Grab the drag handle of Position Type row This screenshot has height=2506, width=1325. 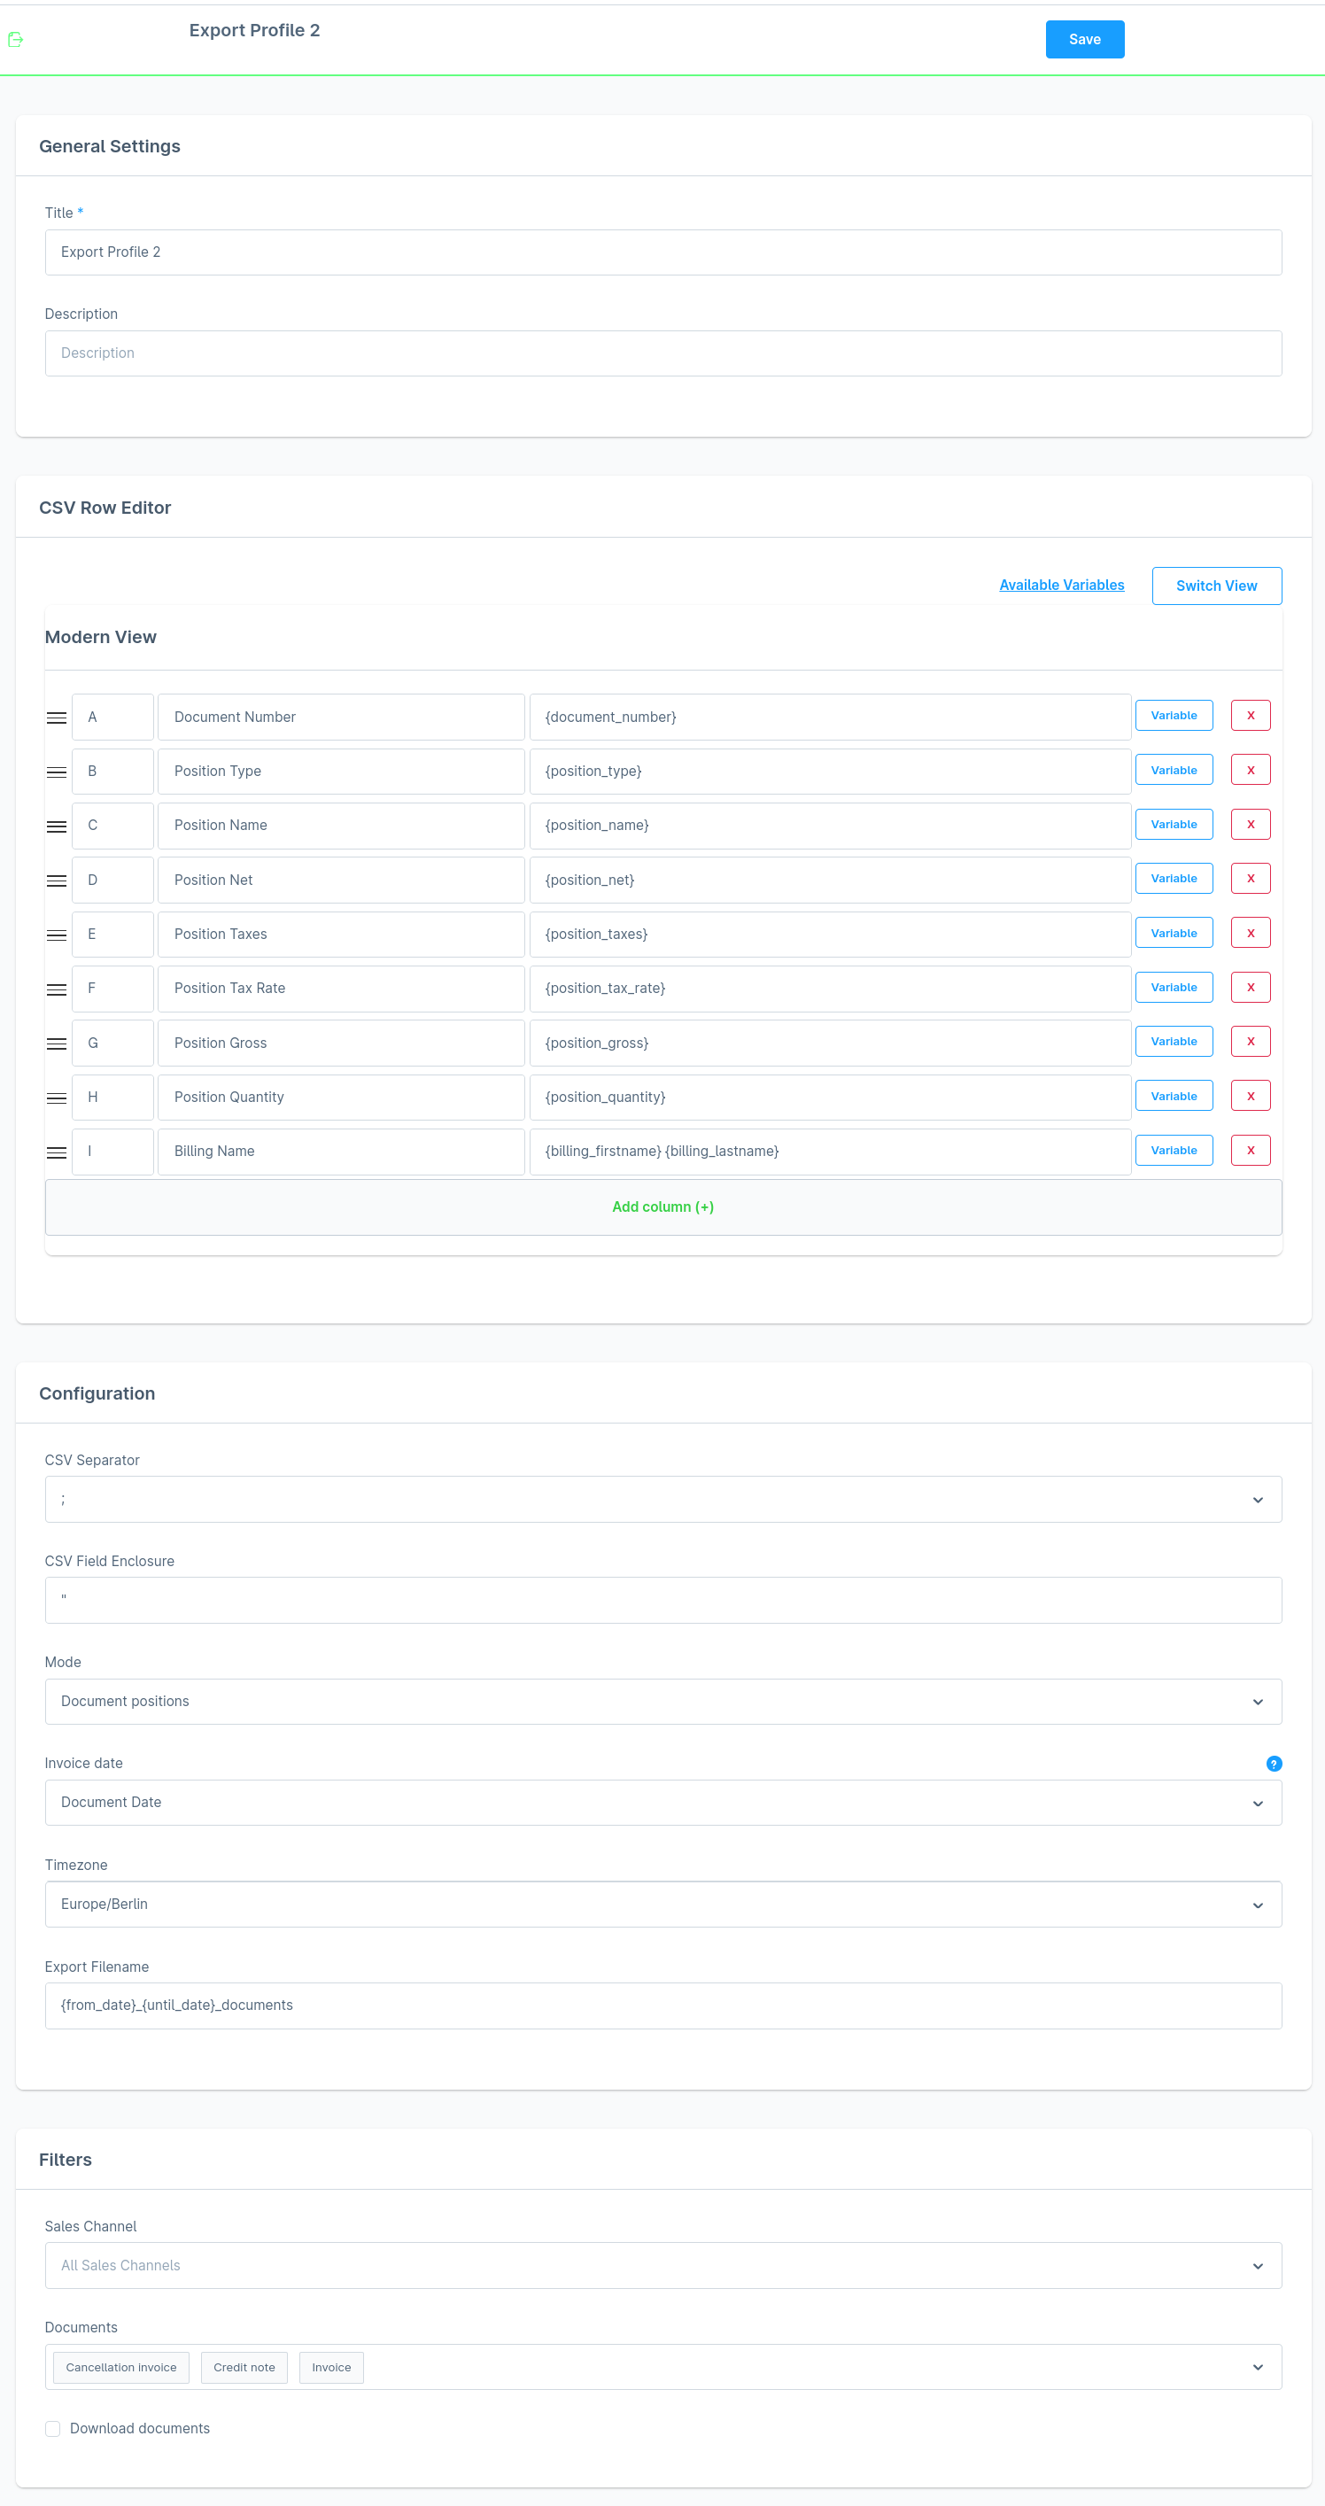57,772
